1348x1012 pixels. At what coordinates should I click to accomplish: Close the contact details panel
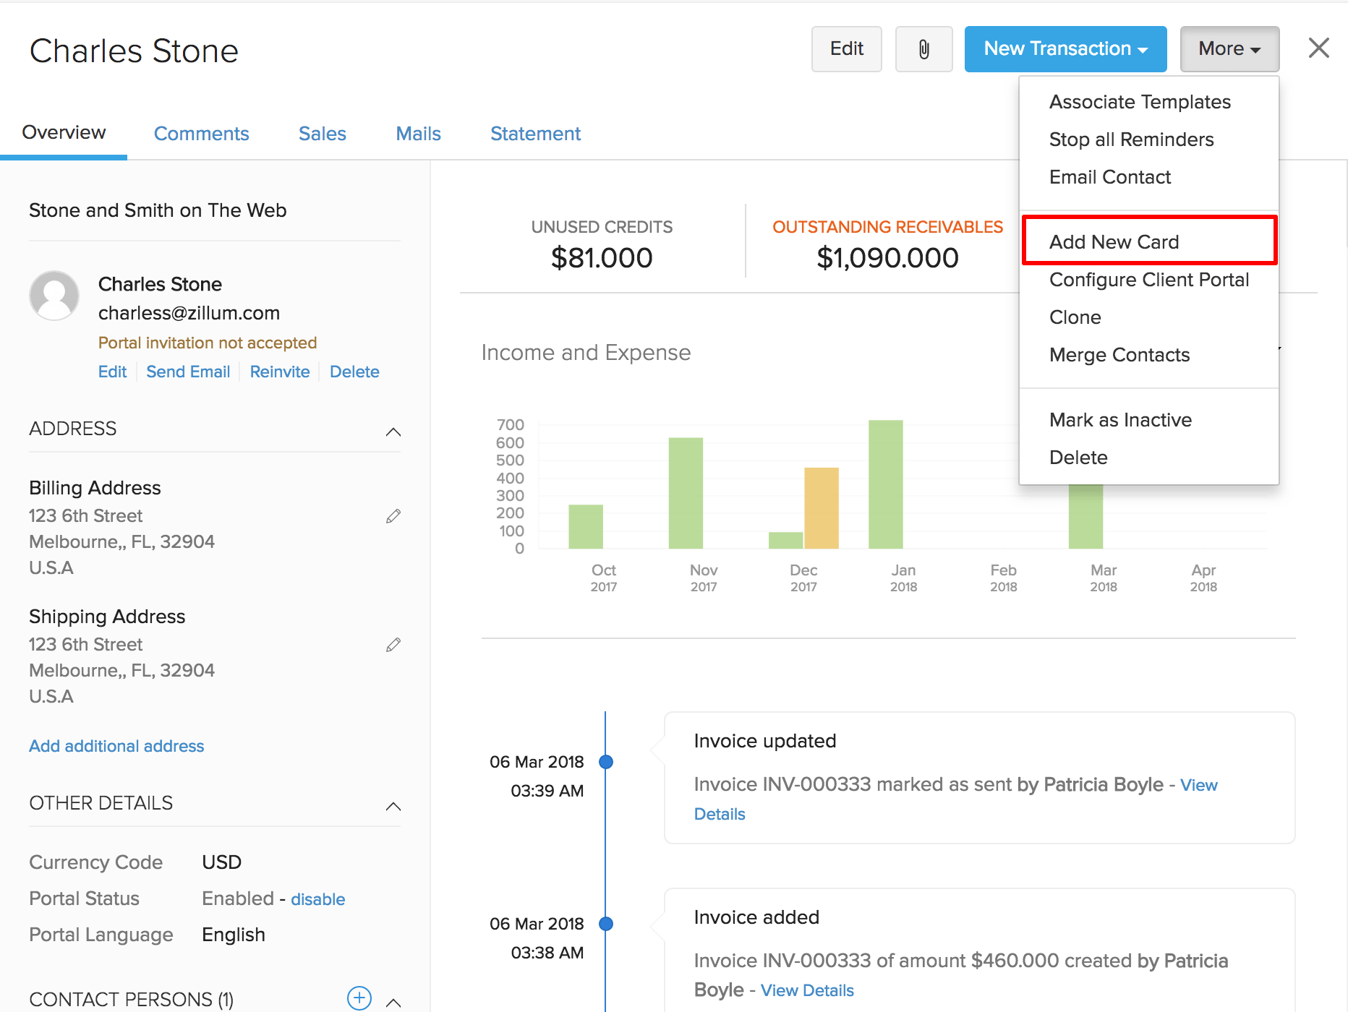pos(1318,48)
